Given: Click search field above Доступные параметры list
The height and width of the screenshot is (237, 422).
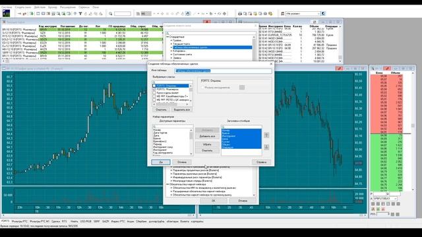Looking at the screenshot, I should (x=173, y=126).
